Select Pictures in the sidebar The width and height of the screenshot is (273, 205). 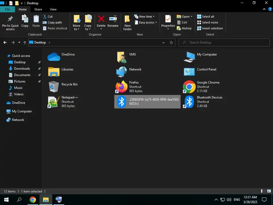tap(19, 81)
